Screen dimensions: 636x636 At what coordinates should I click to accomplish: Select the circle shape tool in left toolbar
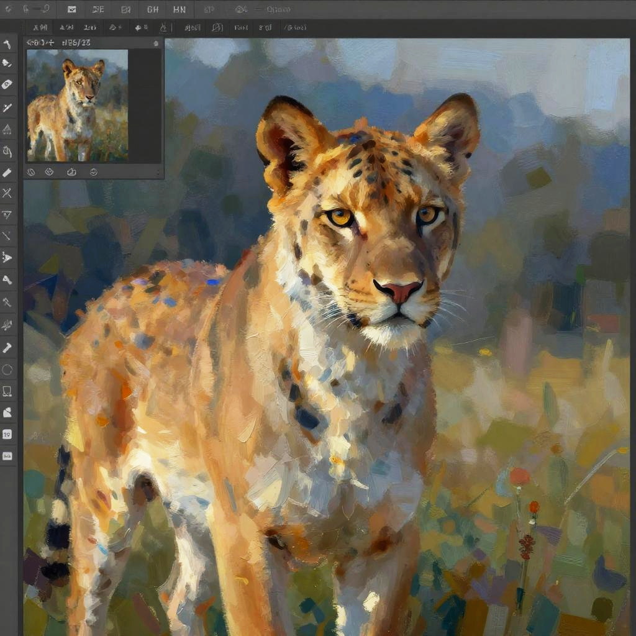[x=7, y=370]
